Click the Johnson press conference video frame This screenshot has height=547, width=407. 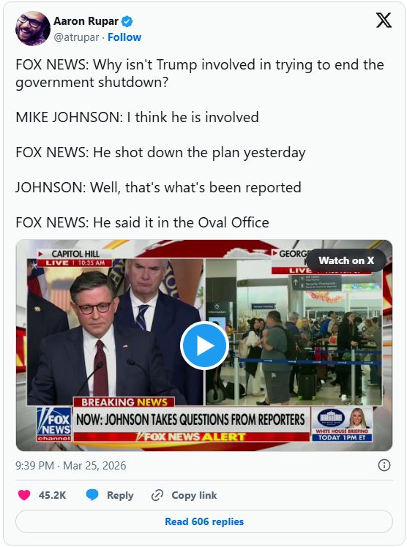coord(115,331)
